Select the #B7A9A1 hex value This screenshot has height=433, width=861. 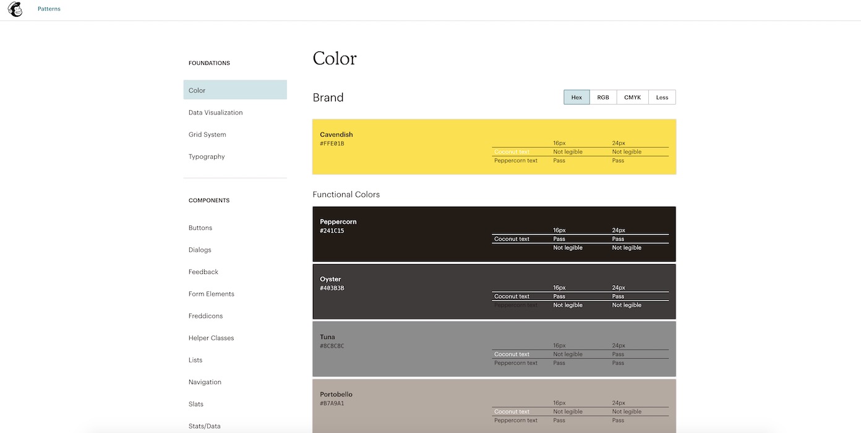(332, 403)
